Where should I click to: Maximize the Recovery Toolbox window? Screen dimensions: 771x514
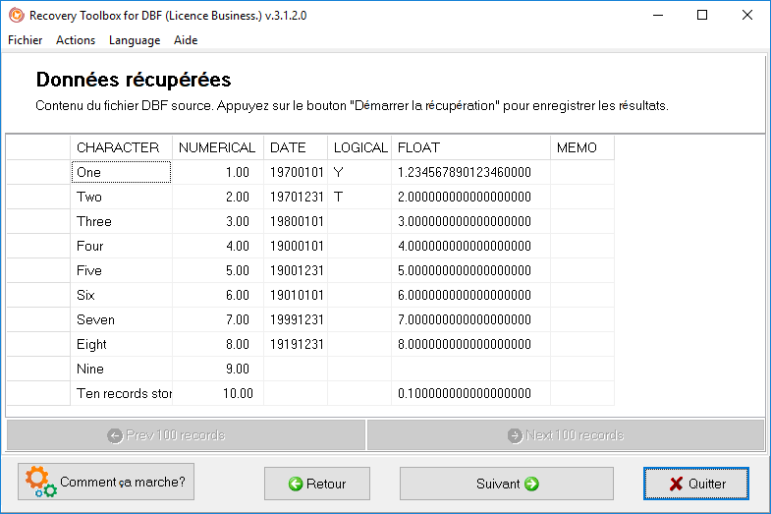pos(702,16)
